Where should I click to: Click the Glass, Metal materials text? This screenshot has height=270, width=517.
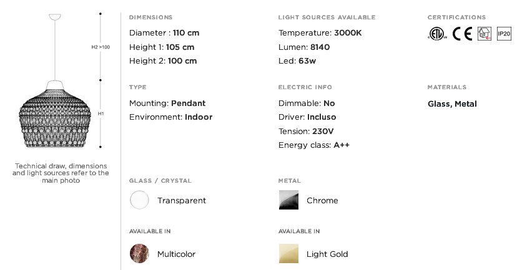click(x=452, y=104)
